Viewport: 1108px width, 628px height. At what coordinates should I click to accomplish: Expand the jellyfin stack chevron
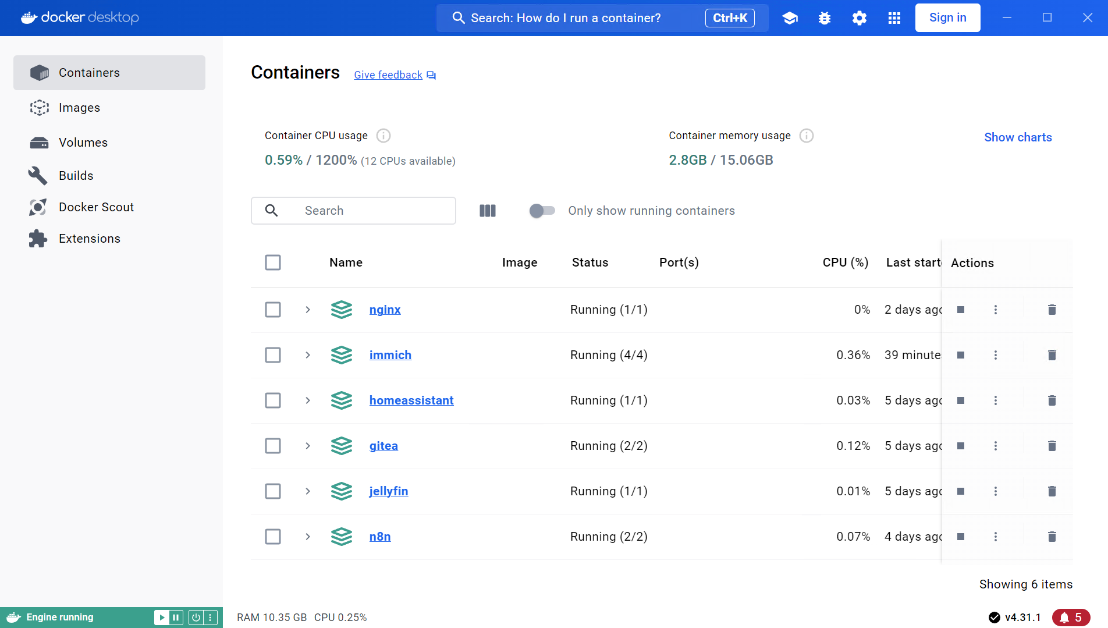click(x=308, y=491)
